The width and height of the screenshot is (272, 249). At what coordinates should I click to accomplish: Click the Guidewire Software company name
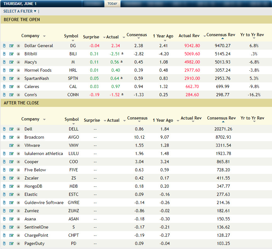pos(44,202)
